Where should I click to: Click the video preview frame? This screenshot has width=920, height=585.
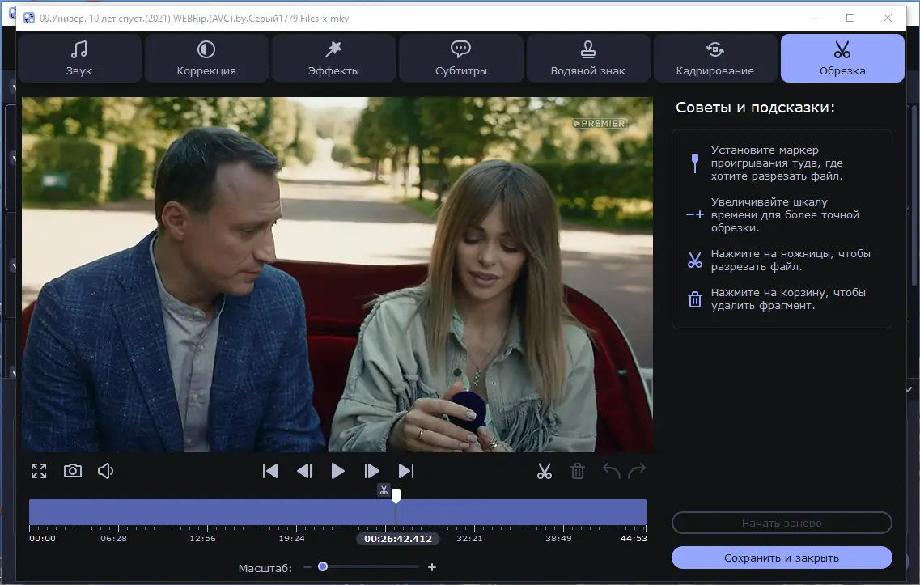(x=337, y=274)
